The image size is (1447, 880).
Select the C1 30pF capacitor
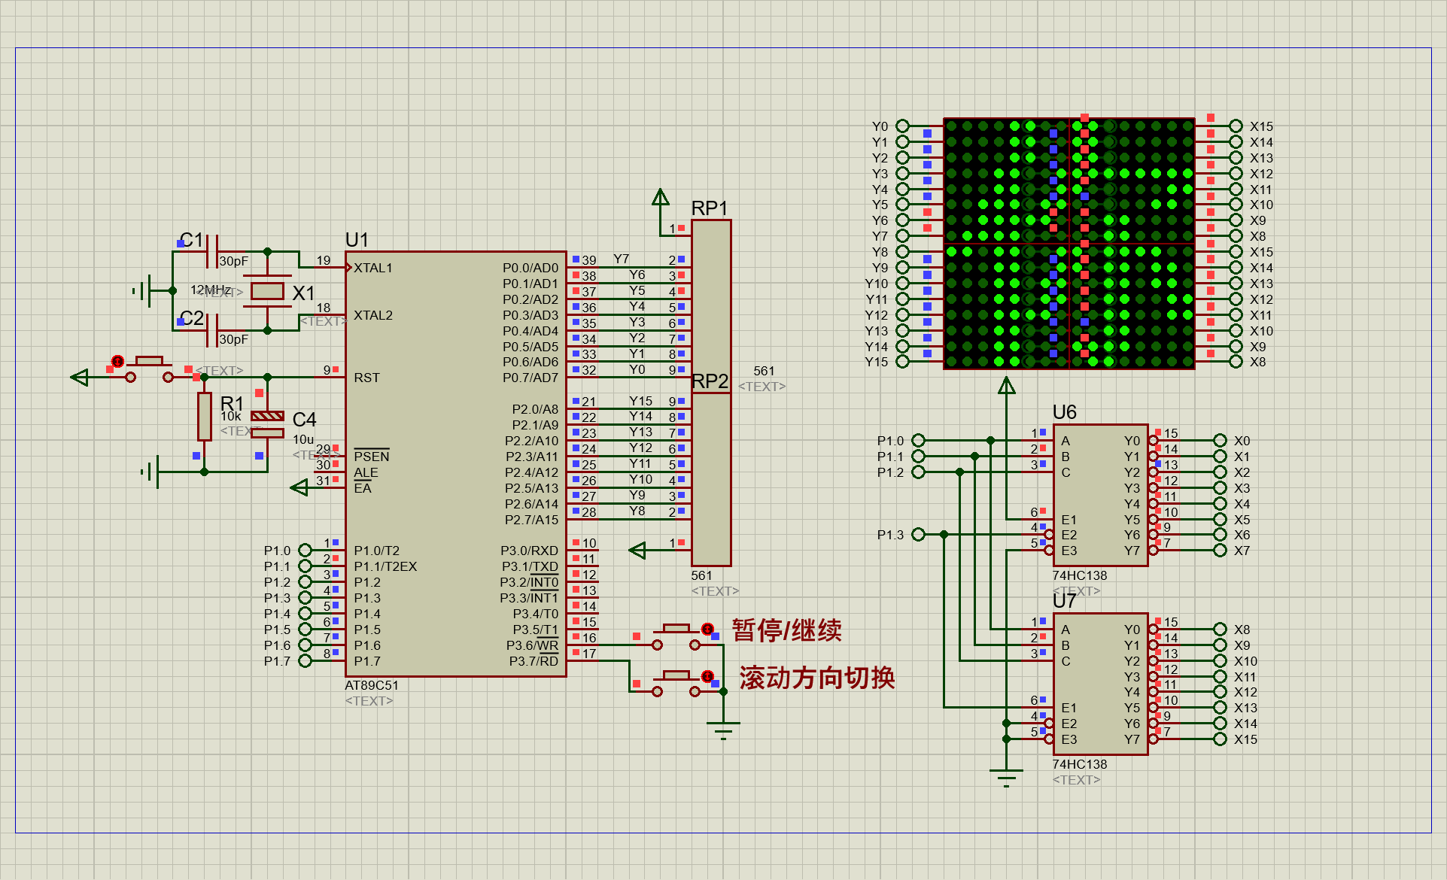[211, 251]
